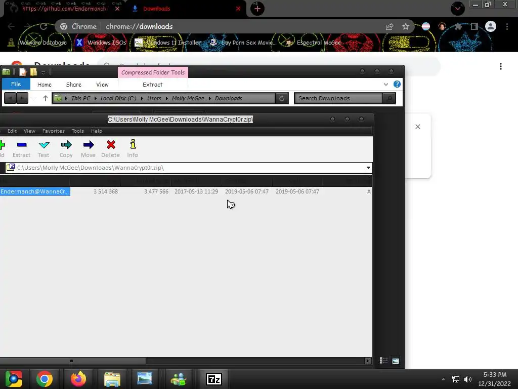
Task: Click the Test archive icon in 7-Zip
Action: pyautogui.click(x=44, y=149)
